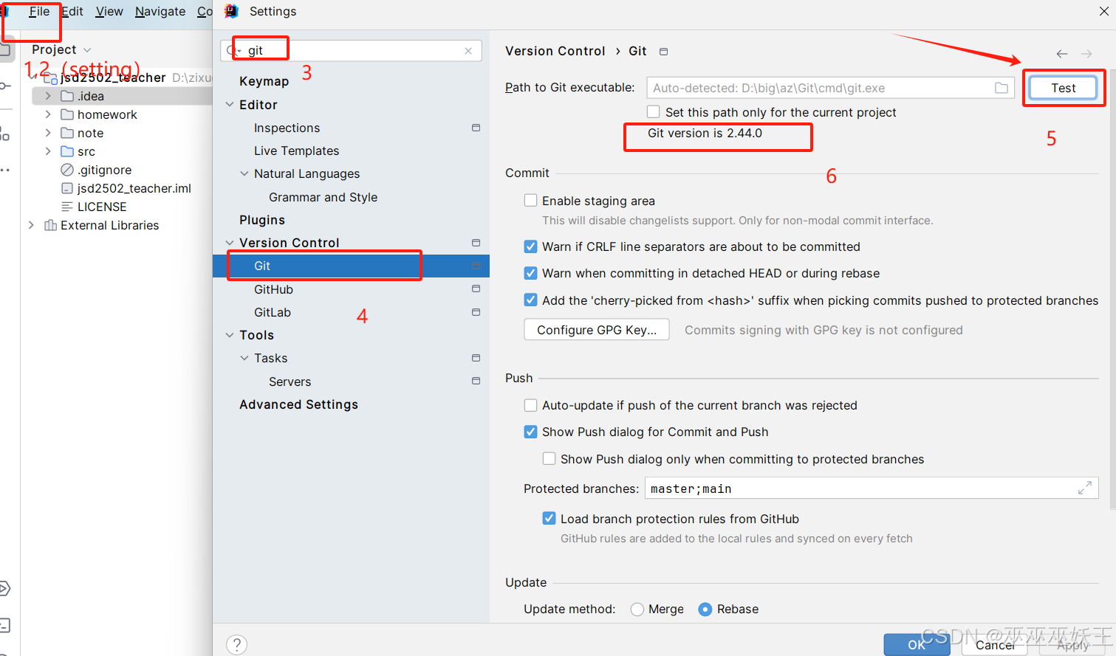Browse Git executable path with folder icon
1116x656 pixels.
(1002, 87)
